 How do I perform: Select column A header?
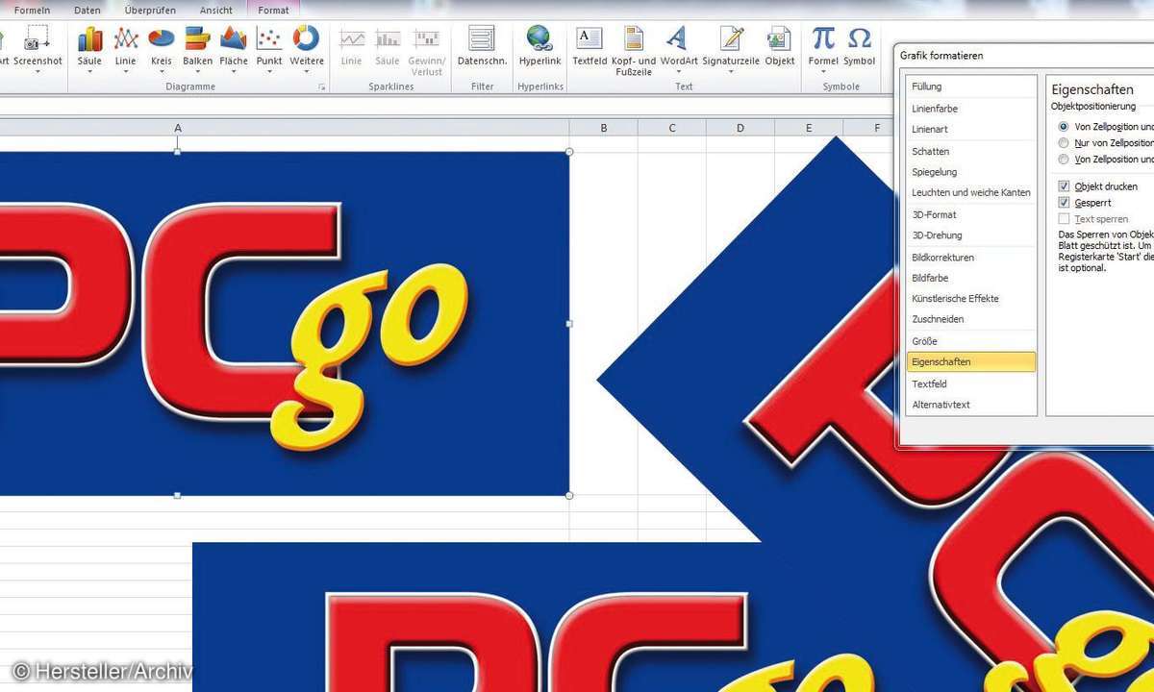click(x=178, y=128)
